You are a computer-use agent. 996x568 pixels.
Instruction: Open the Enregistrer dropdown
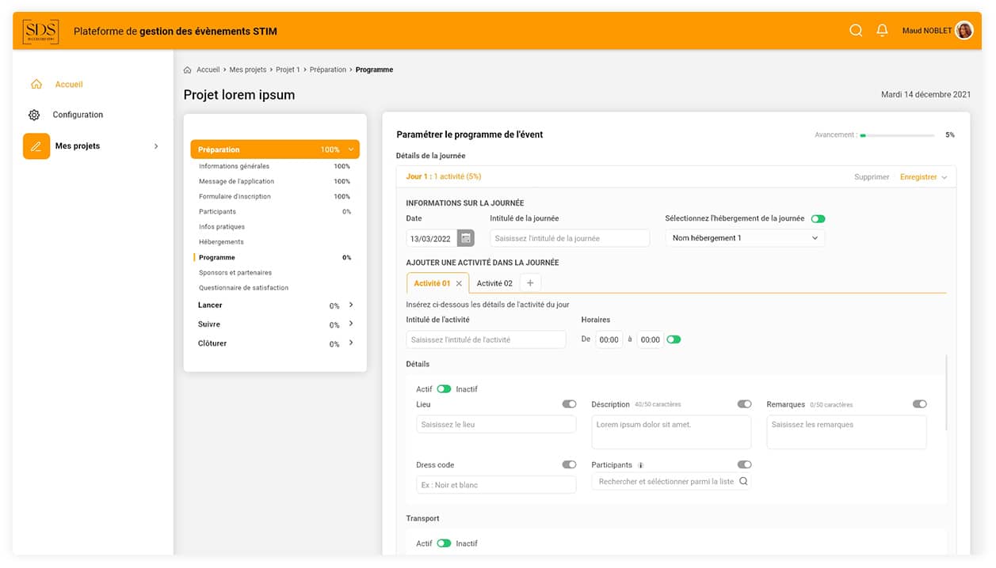point(923,177)
